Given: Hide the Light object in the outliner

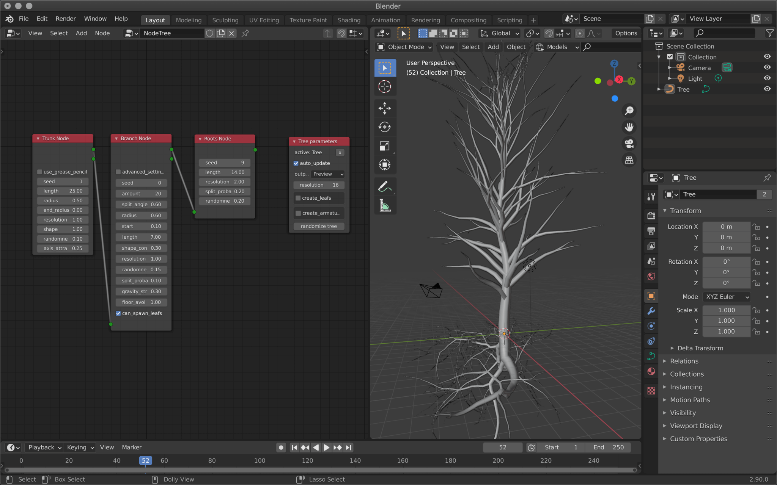Looking at the screenshot, I should point(767,78).
